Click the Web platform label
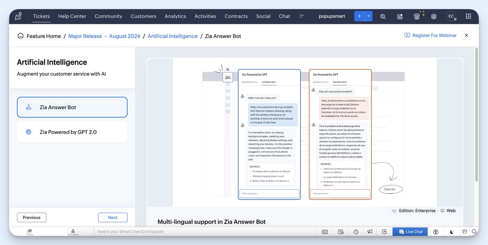 pyautogui.click(x=451, y=211)
